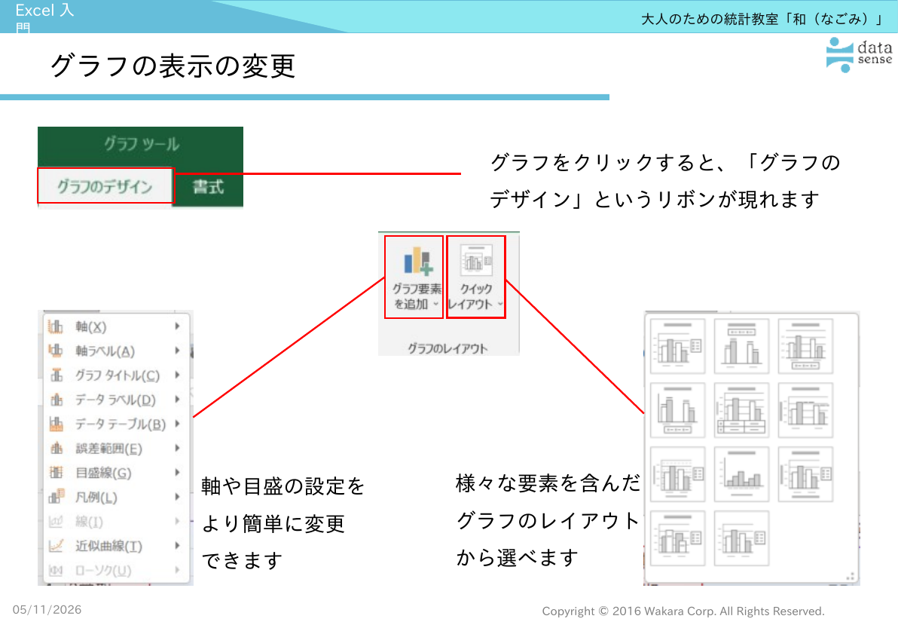Click the layout gallery resize grip dots
898x622 pixels.
[x=851, y=576]
